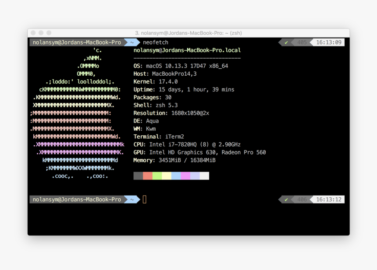The image size is (377, 270).
Task: Choose the light blue color block
Action: tap(176, 176)
